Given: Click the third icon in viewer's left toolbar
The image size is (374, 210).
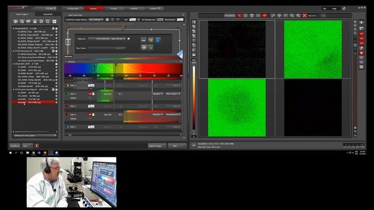Looking at the screenshot, I should click(194, 32).
